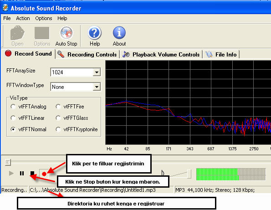The width and height of the screenshot is (271, 210).
Task: Select the vtFFTLinear radio button
Action: (13, 118)
